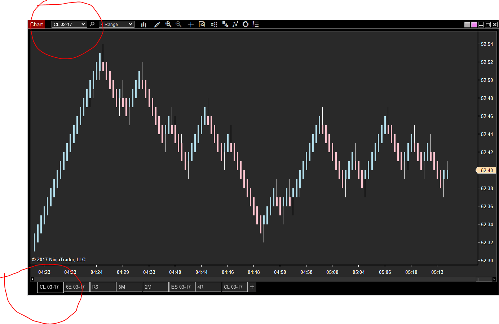
Task: Minimize the chart window
Action: pos(481,25)
